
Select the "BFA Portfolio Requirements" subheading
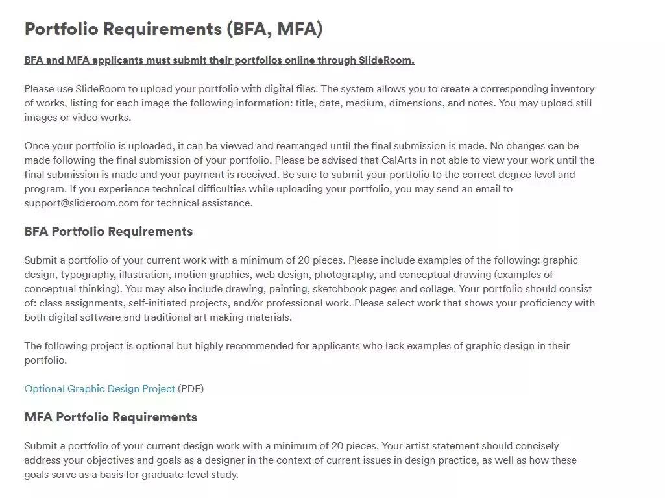pyautogui.click(x=108, y=232)
